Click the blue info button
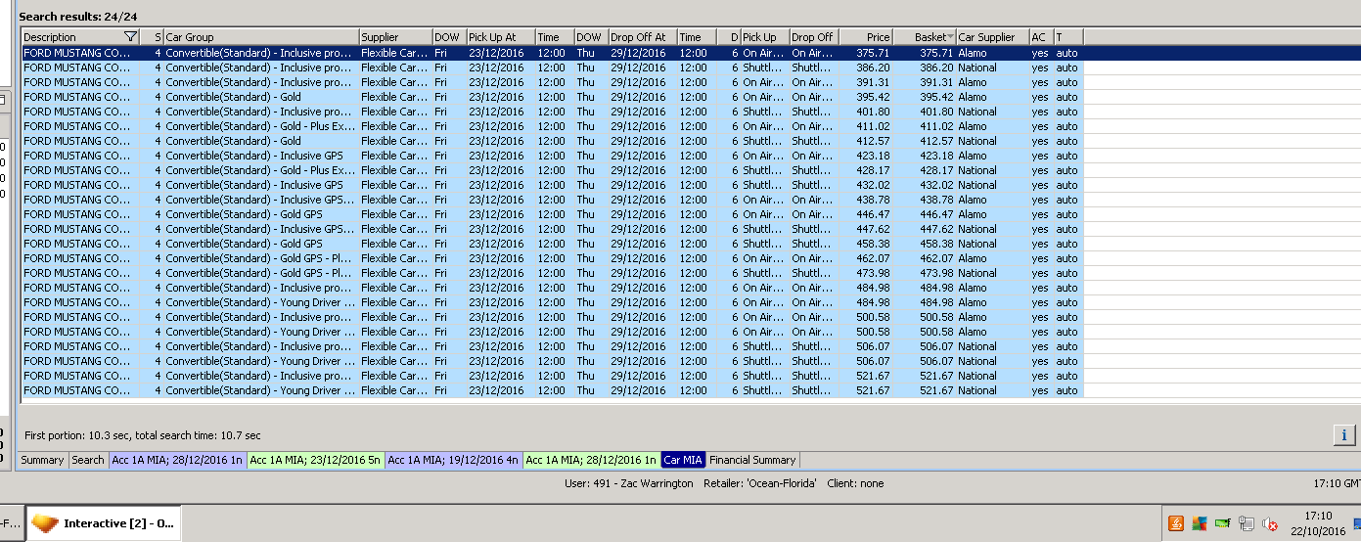This screenshot has width=1361, height=542. click(1343, 435)
